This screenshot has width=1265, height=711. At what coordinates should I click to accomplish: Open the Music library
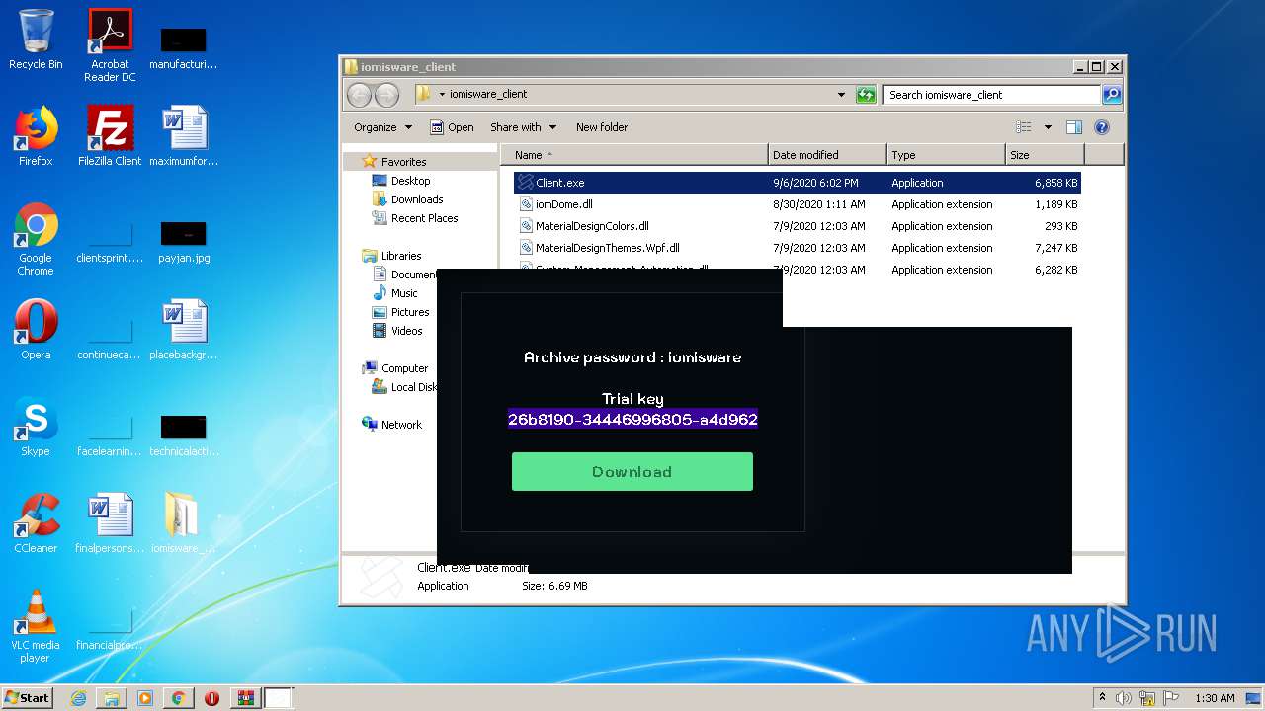point(403,293)
